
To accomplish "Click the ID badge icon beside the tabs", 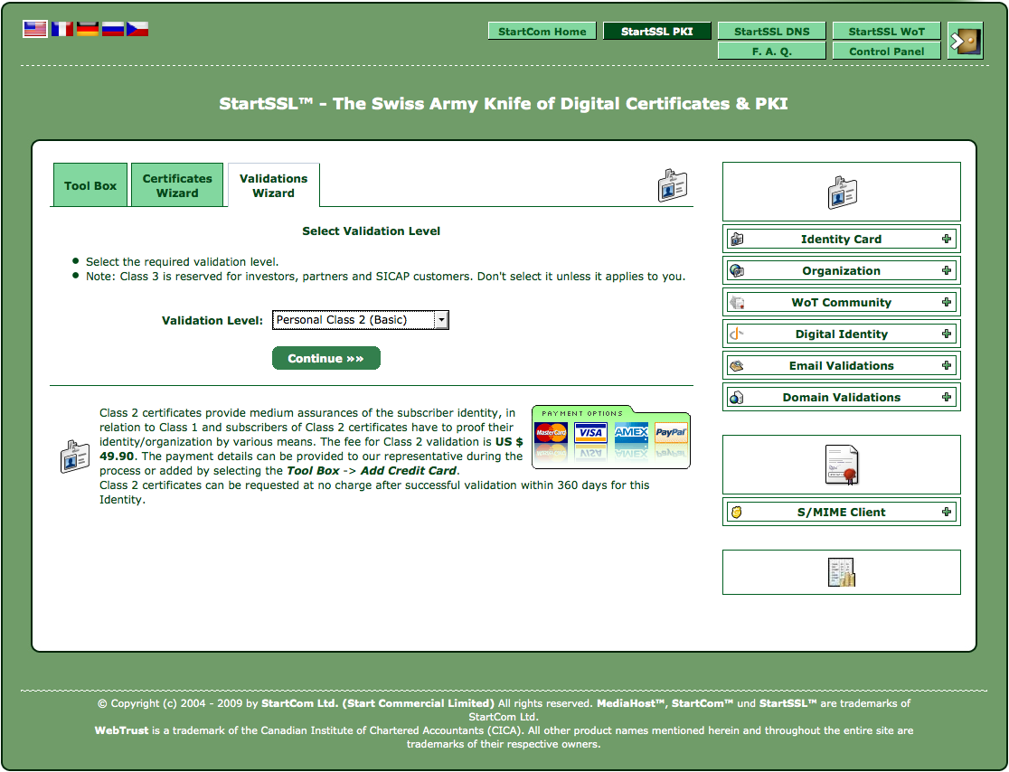I will (x=673, y=185).
